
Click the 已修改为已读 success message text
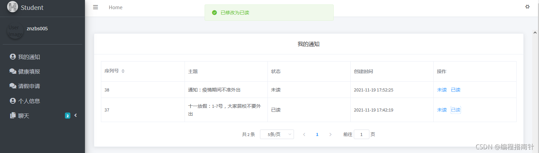(235, 13)
